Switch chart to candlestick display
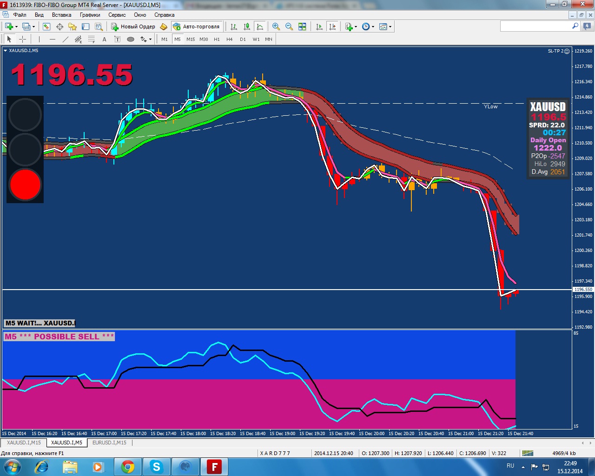Image resolution: width=595 pixels, height=476 pixels. pyautogui.click(x=247, y=26)
